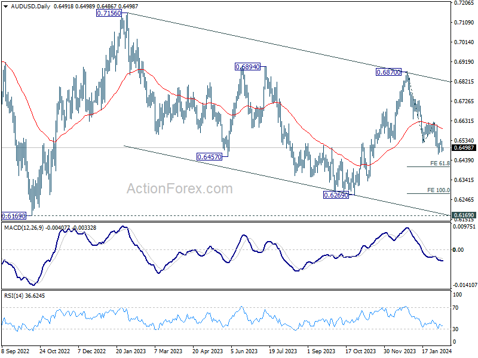The width and height of the screenshot is (478, 358).
Task: Click the MACD 0.00 zero level value
Action: click(458, 249)
